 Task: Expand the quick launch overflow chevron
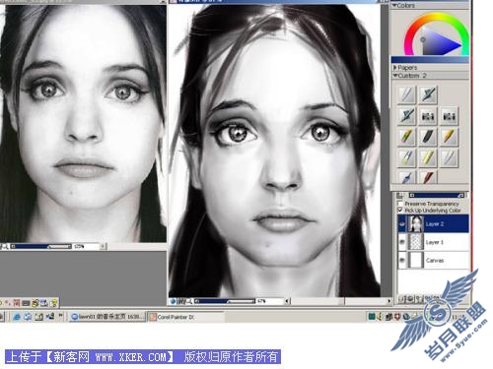click(x=60, y=315)
